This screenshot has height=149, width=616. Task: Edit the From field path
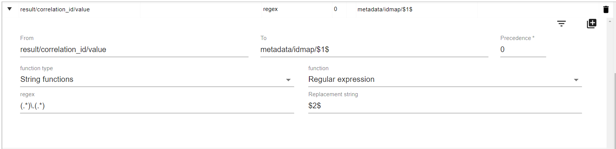tap(134, 50)
